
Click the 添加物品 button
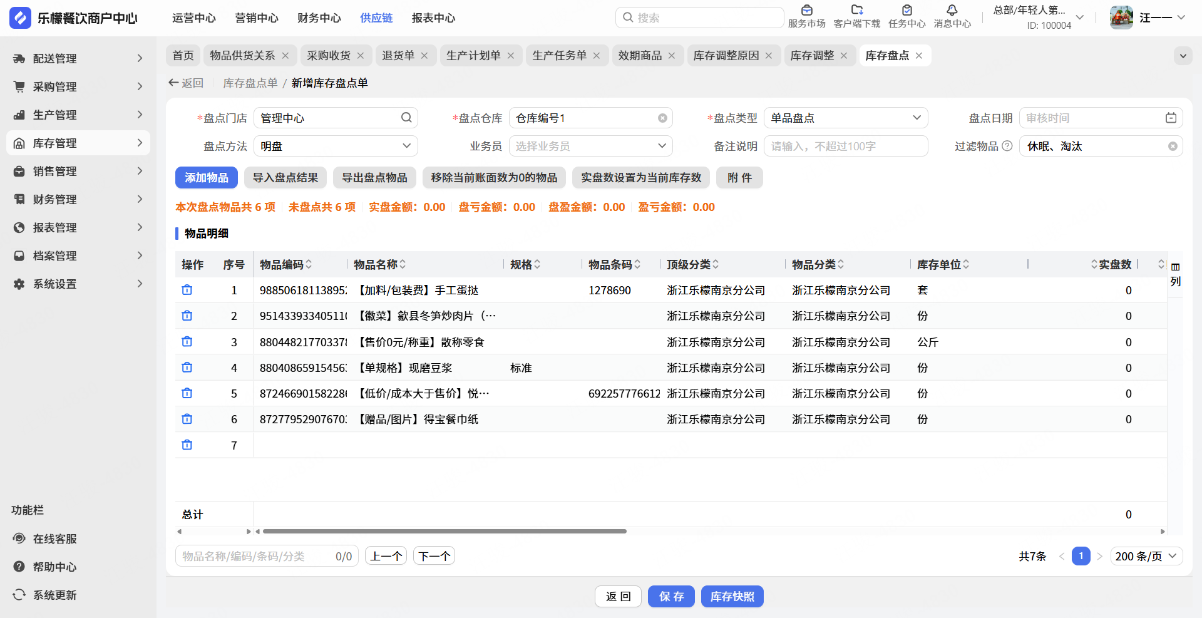pyautogui.click(x=206, y=178)
